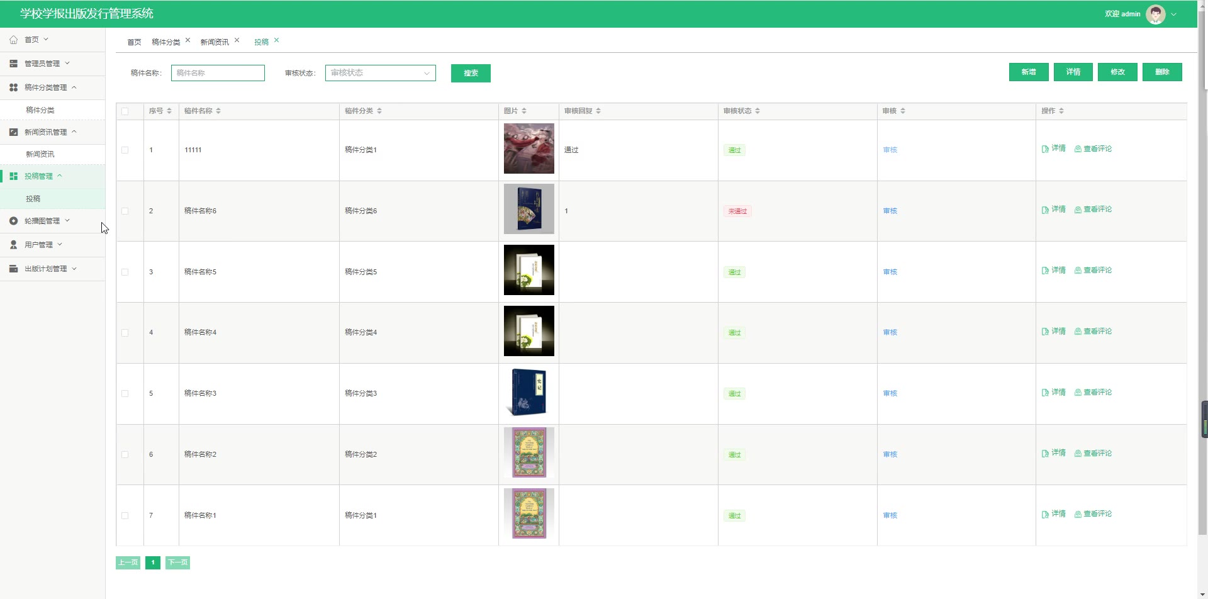Open 查看评论 for row 11111
This screenshot has height=599, width=1208.
[x=1093, y=148]
